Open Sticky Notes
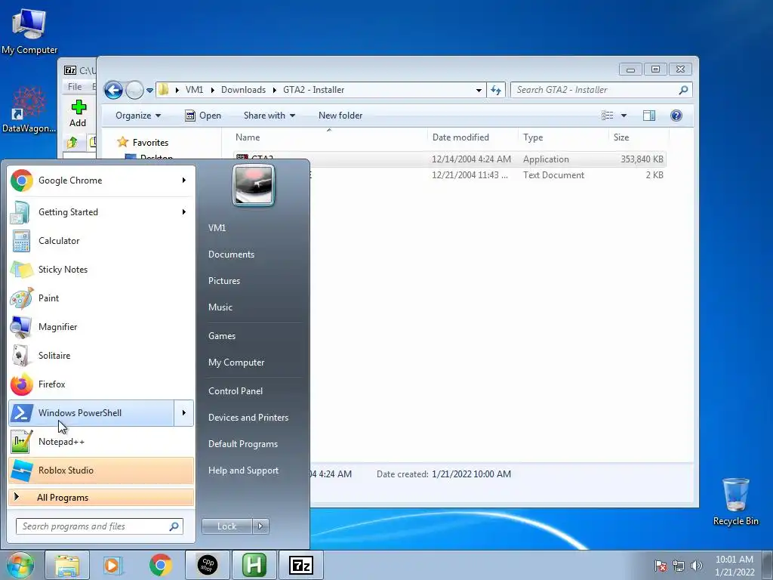Image resolution: width=773 pixels, height=580 pixels. (x=101, y=270)
